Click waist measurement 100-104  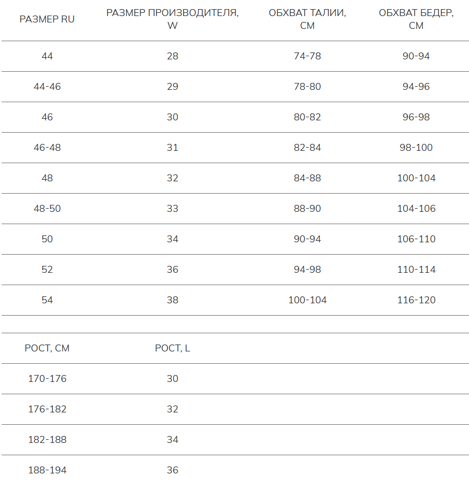click(x=307, y=300)
